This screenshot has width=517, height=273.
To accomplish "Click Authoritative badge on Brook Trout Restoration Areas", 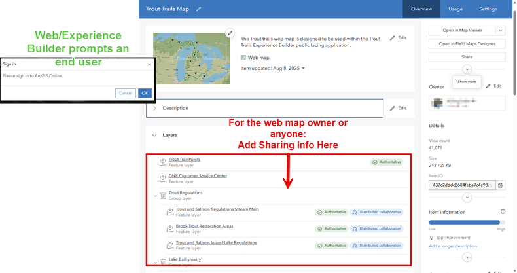I will tap(331, 229).
